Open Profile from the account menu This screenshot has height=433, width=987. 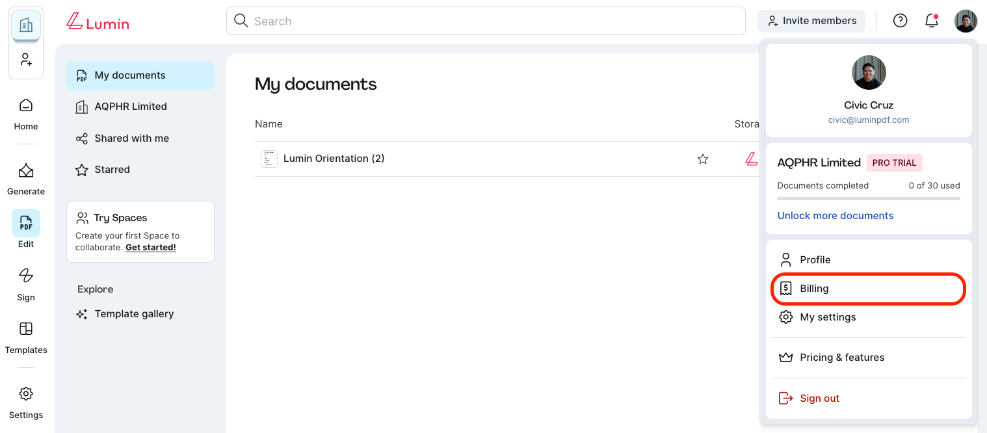click(x=869, y=260)
